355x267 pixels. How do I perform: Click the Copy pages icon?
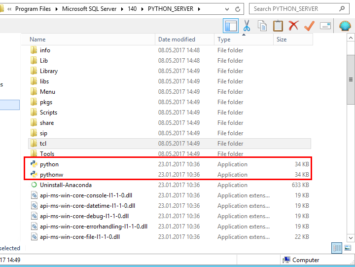pyautogui.click(x=262, y=26)
